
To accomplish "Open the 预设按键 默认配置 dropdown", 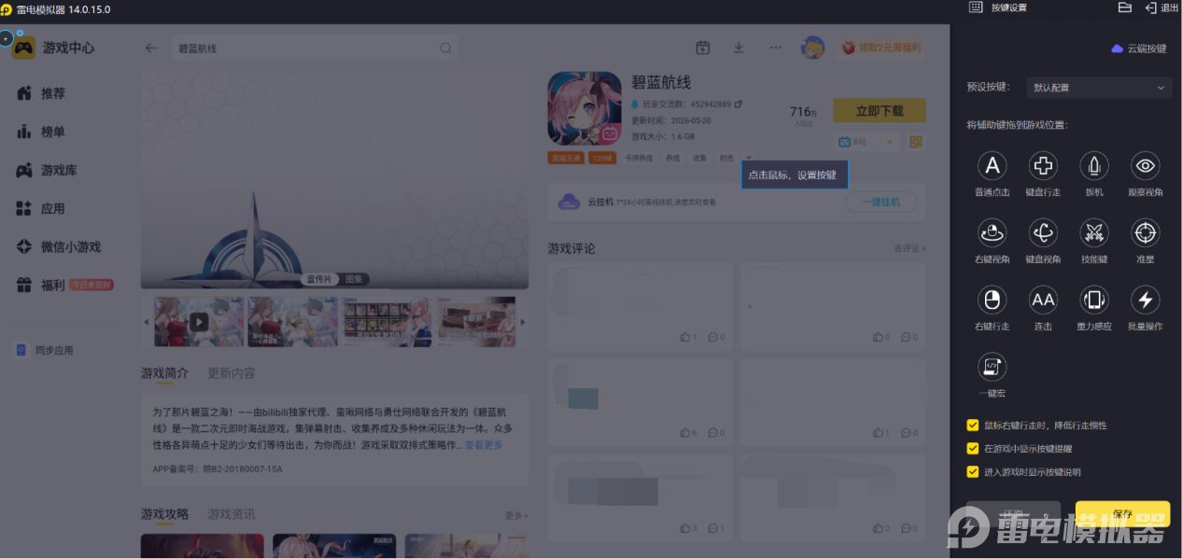I will 1099,88.
